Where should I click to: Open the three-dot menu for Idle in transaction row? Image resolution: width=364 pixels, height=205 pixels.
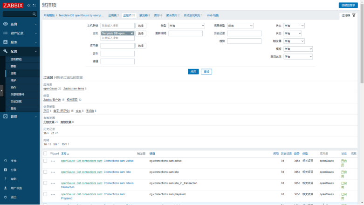click(x=53, y=184)
